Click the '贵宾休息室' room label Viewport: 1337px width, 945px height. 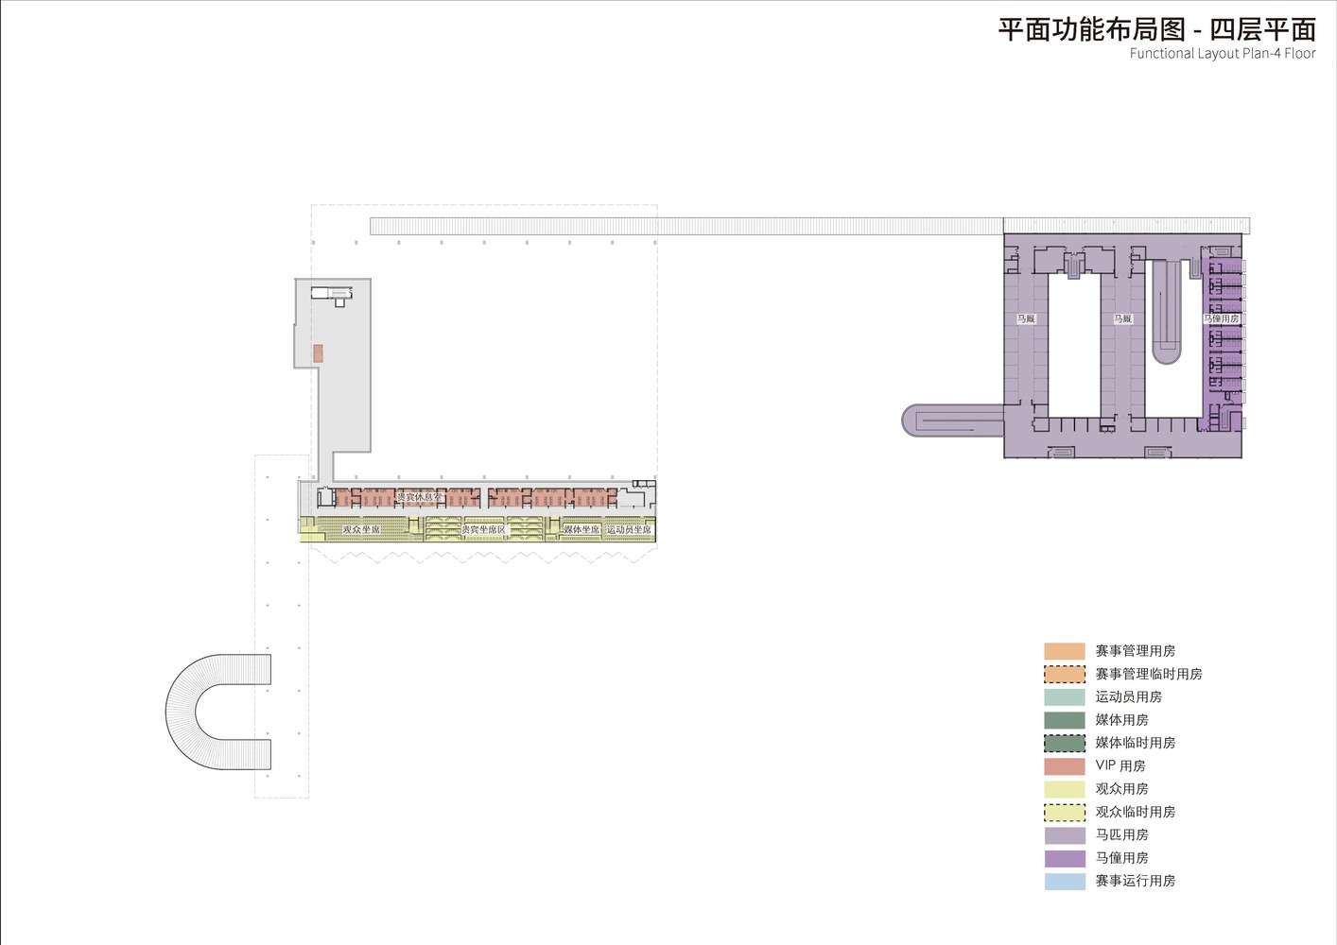(x=419, y=497)
